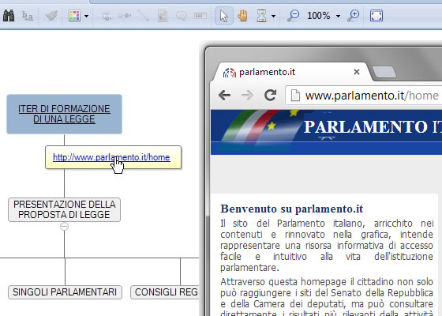Click the greyed-out insert child topic icon
The image size is (442, 316).
[x=107, y=16]
